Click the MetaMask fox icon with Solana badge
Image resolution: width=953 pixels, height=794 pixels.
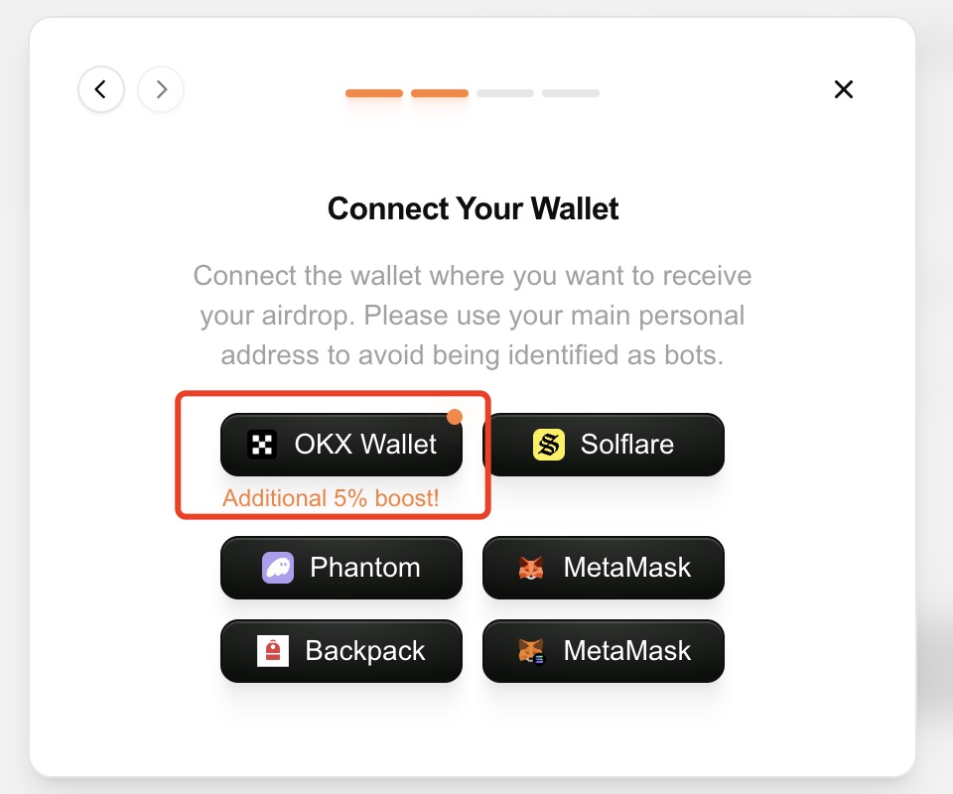tap(532, 651)
